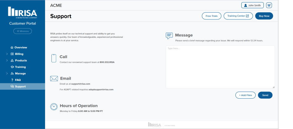Click the FAQ question mark icon

click(x=12, y=80)
